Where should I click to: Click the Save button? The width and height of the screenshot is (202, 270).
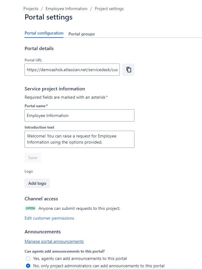click(x=32, y=158)
